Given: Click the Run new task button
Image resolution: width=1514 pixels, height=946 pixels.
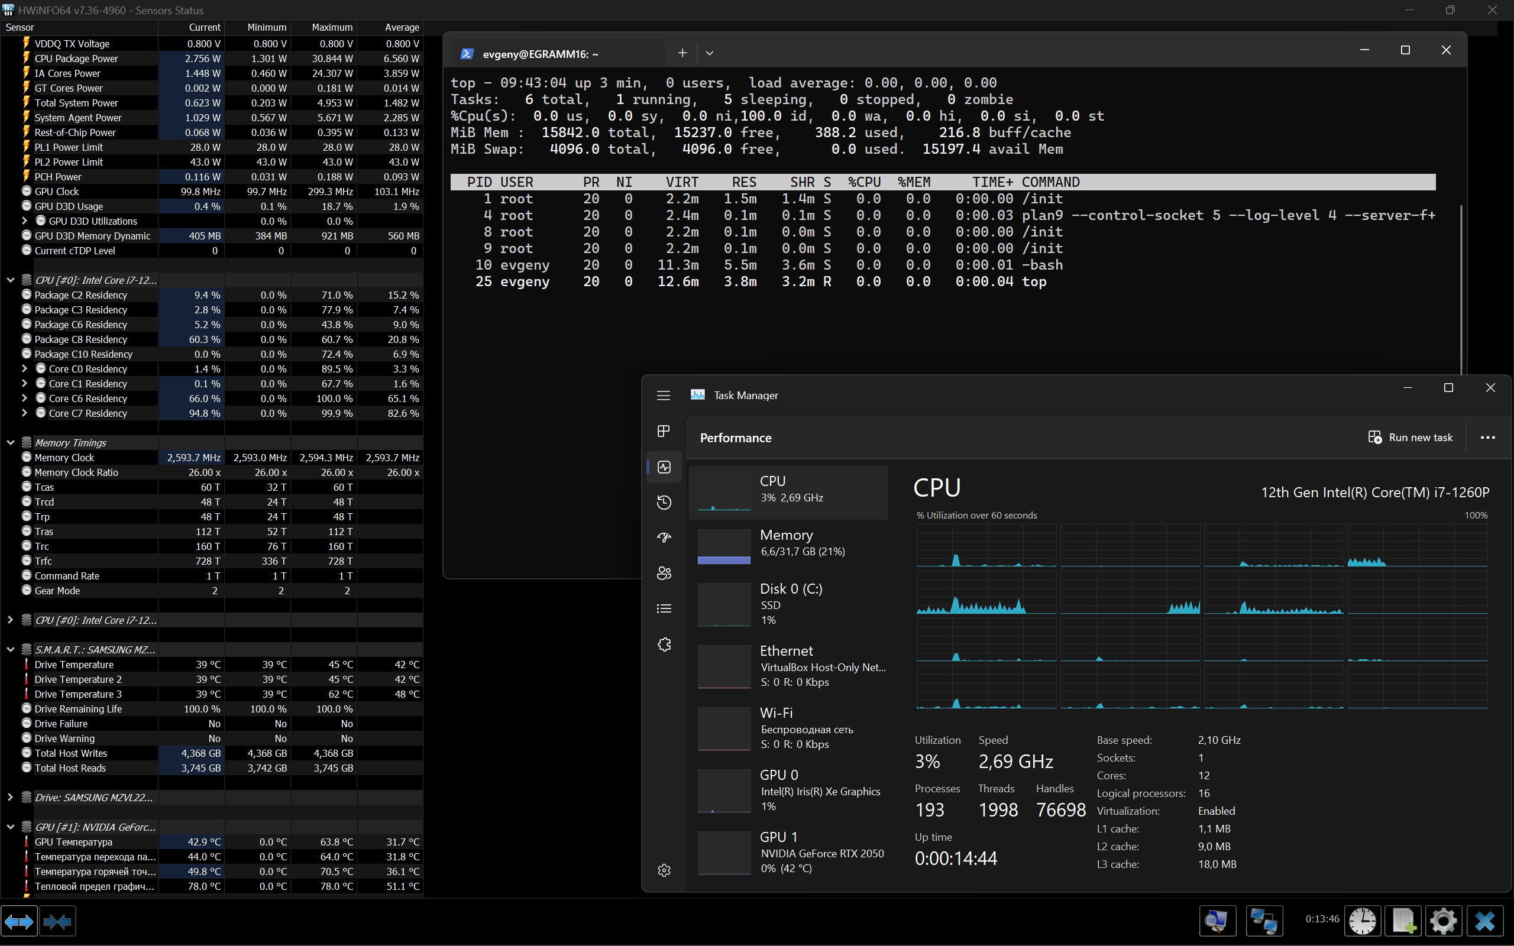Looking at the screenshot, I should coord(1412,437).
